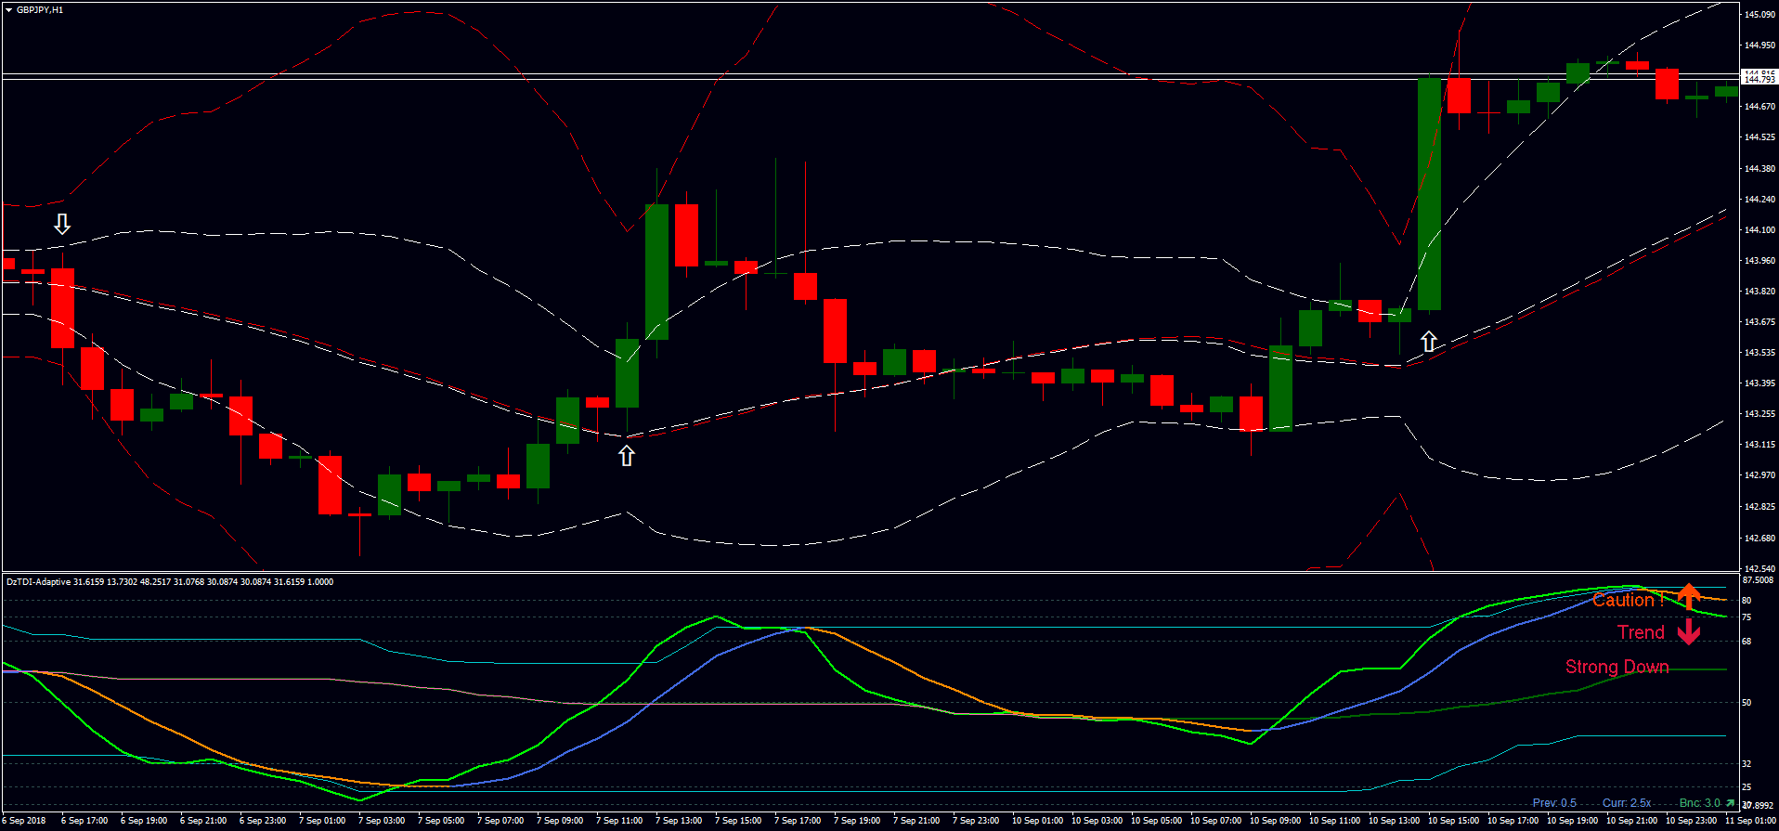Screen dimensions: 1779x831
Task: Click the 32 level on indicator scale
Action: [x=1747, y=764]
